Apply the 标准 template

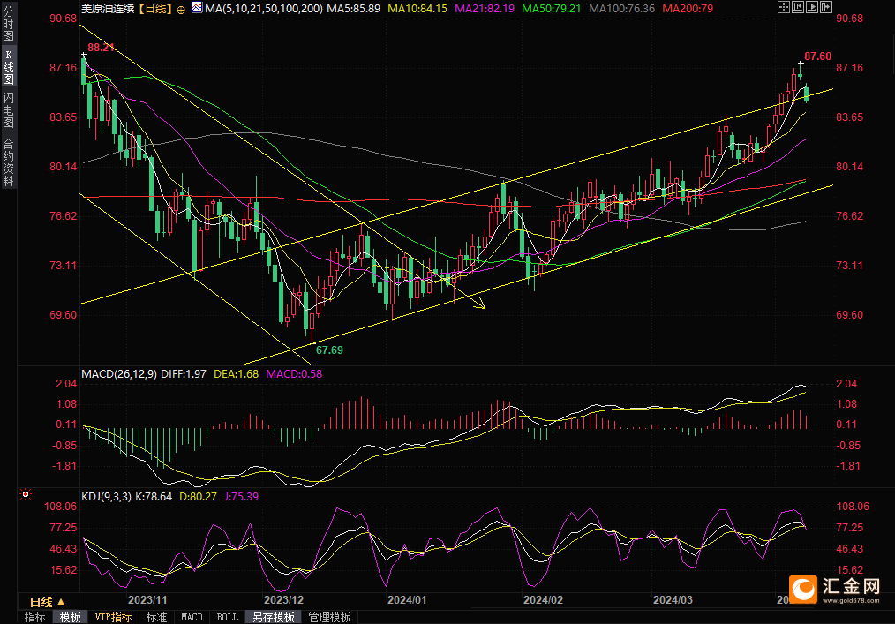156,617
